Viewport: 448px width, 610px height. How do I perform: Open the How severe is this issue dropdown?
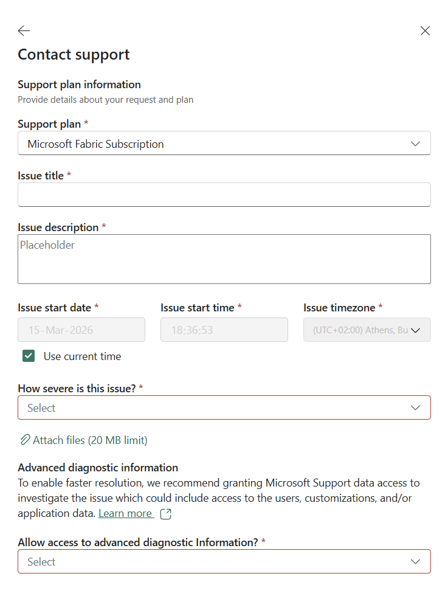coord(224,407)
